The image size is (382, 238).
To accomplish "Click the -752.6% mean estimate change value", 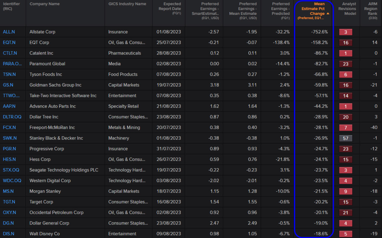I will (319, 32).
